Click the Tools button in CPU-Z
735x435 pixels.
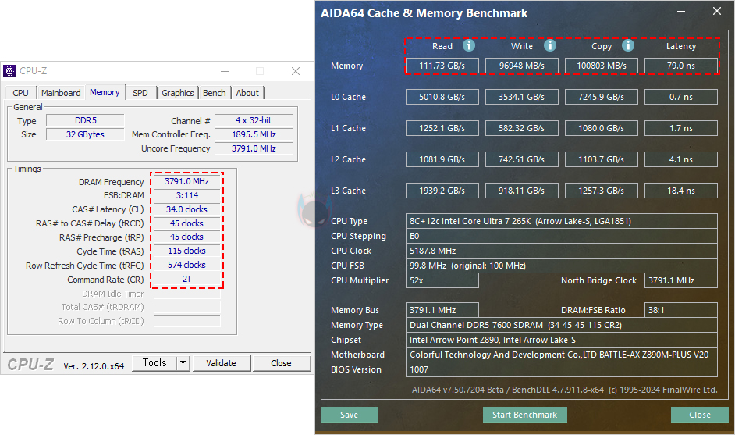154,362
